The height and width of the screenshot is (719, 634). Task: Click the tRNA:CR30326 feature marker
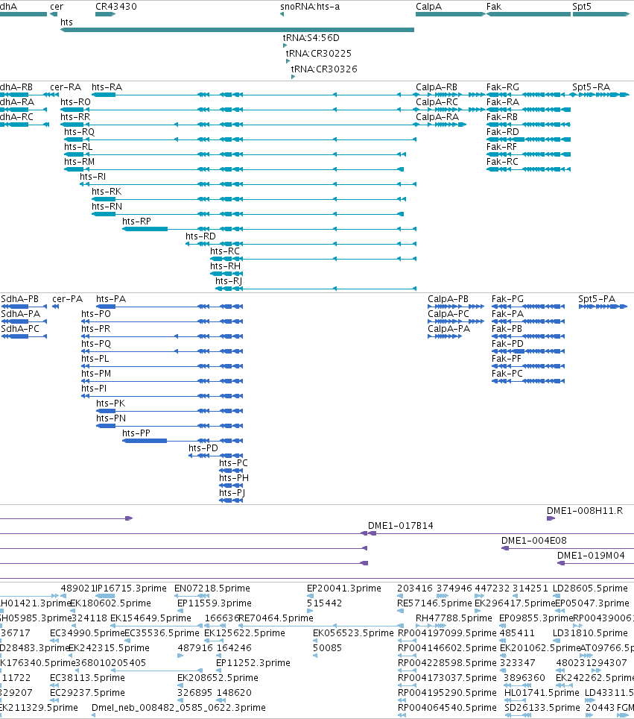pyautogui.click(x=294, y=77)
